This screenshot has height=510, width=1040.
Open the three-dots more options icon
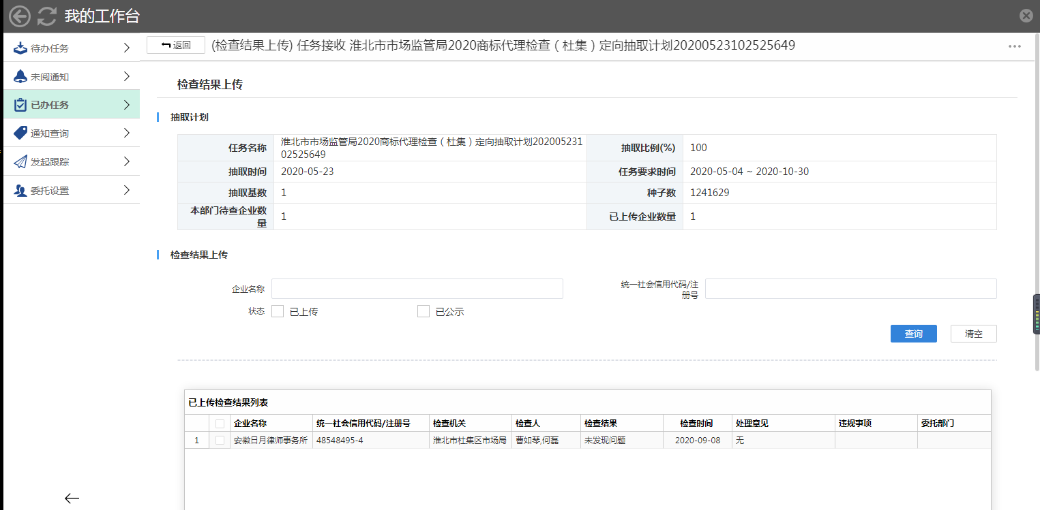(1015, 46)
